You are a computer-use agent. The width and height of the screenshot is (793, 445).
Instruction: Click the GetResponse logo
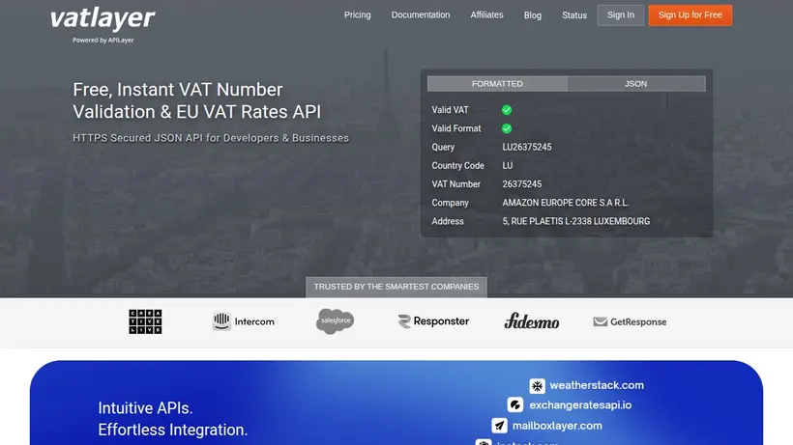(630, 321)
